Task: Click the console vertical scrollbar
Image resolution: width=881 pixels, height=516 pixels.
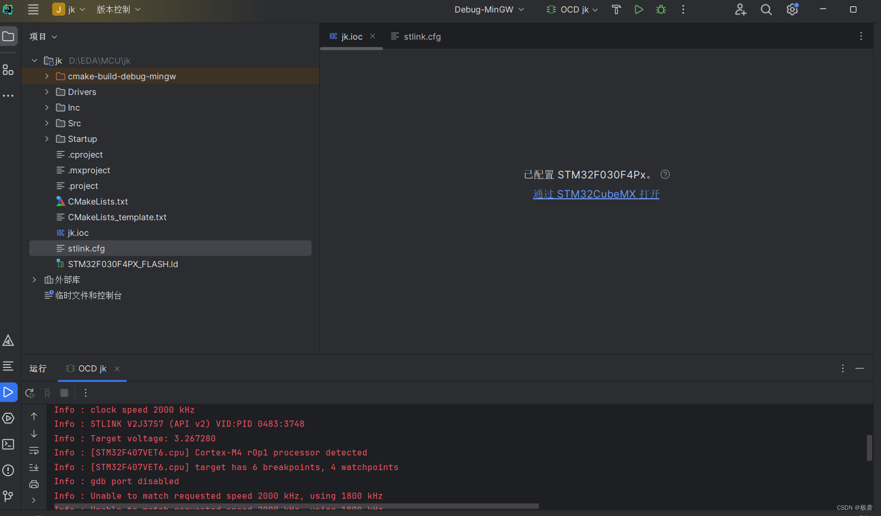Action: [x=870, y=448]
